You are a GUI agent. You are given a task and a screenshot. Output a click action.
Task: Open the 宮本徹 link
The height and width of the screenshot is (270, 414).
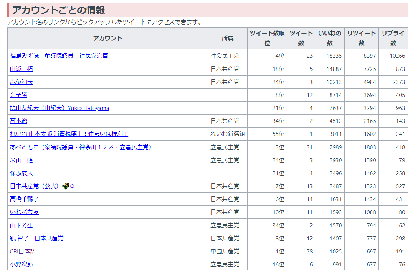(18, 121)
